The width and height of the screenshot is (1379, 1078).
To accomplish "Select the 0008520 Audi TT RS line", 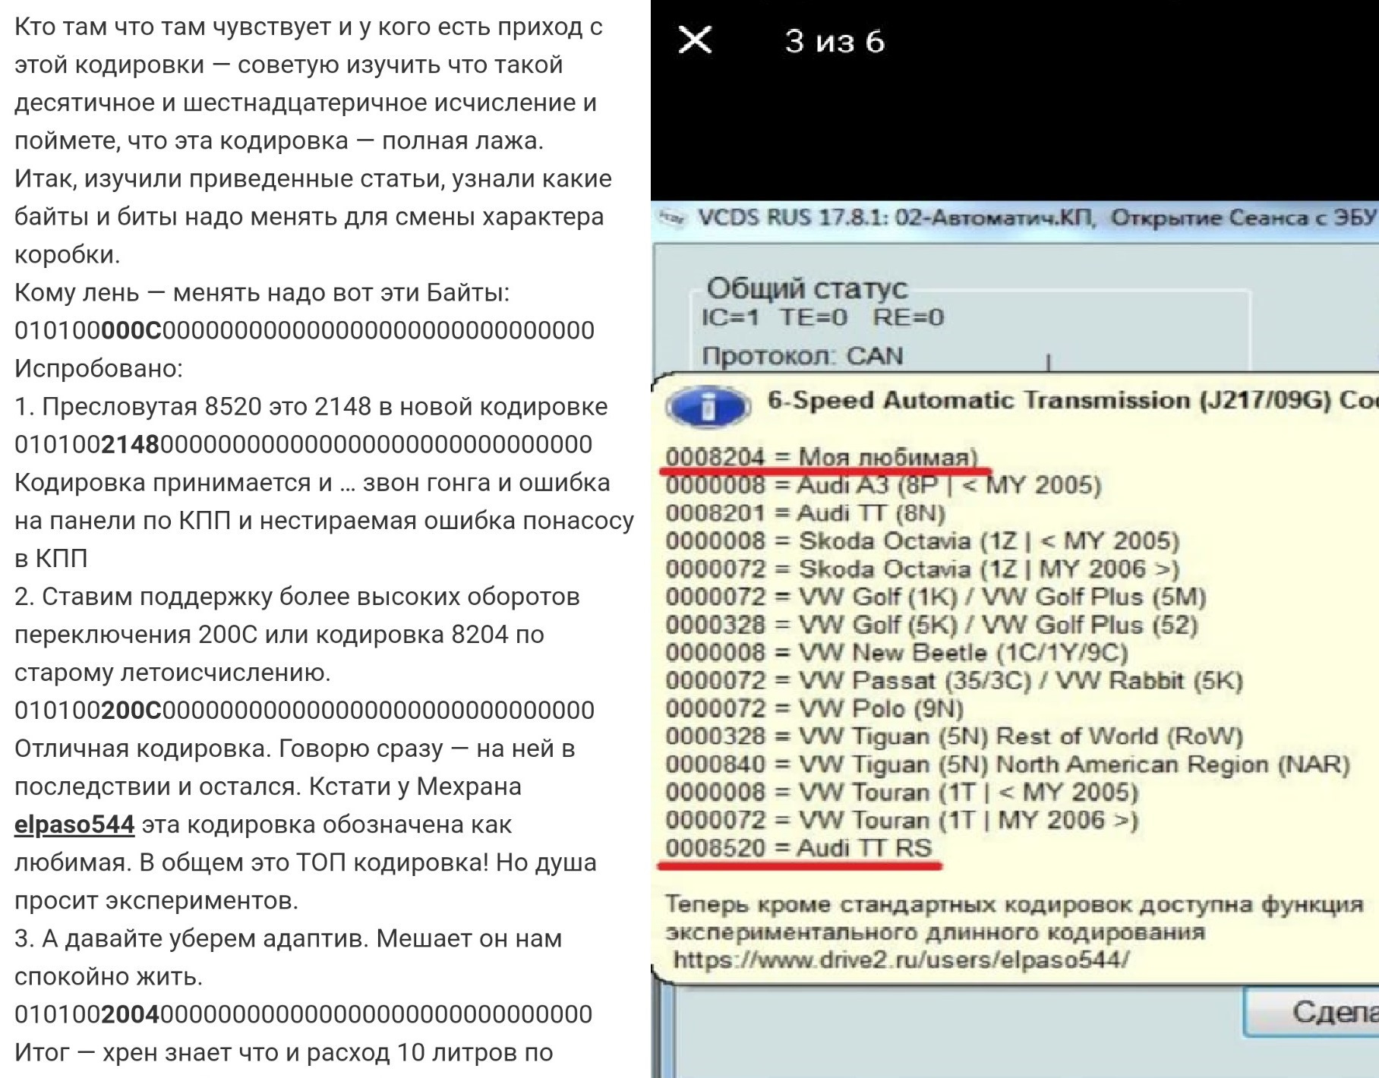I will coord(799,847).
